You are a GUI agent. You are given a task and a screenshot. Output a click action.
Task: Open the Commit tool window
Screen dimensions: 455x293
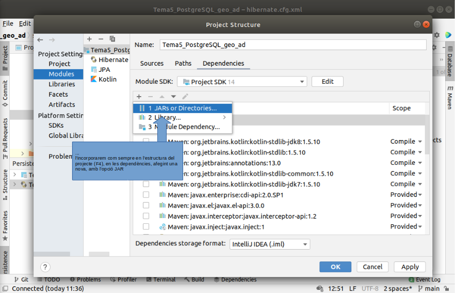click(x=5, y=94)
